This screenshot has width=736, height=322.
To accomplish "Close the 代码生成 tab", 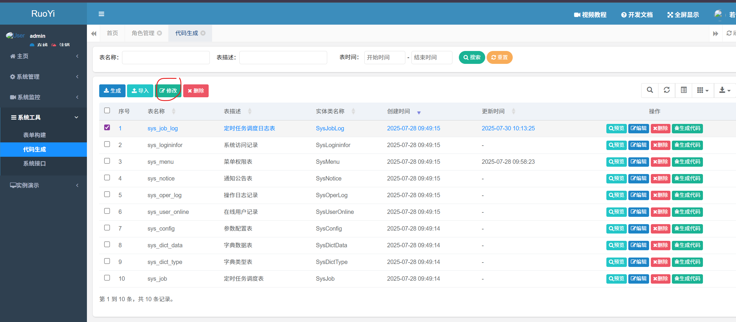I will tap(203, 33).
